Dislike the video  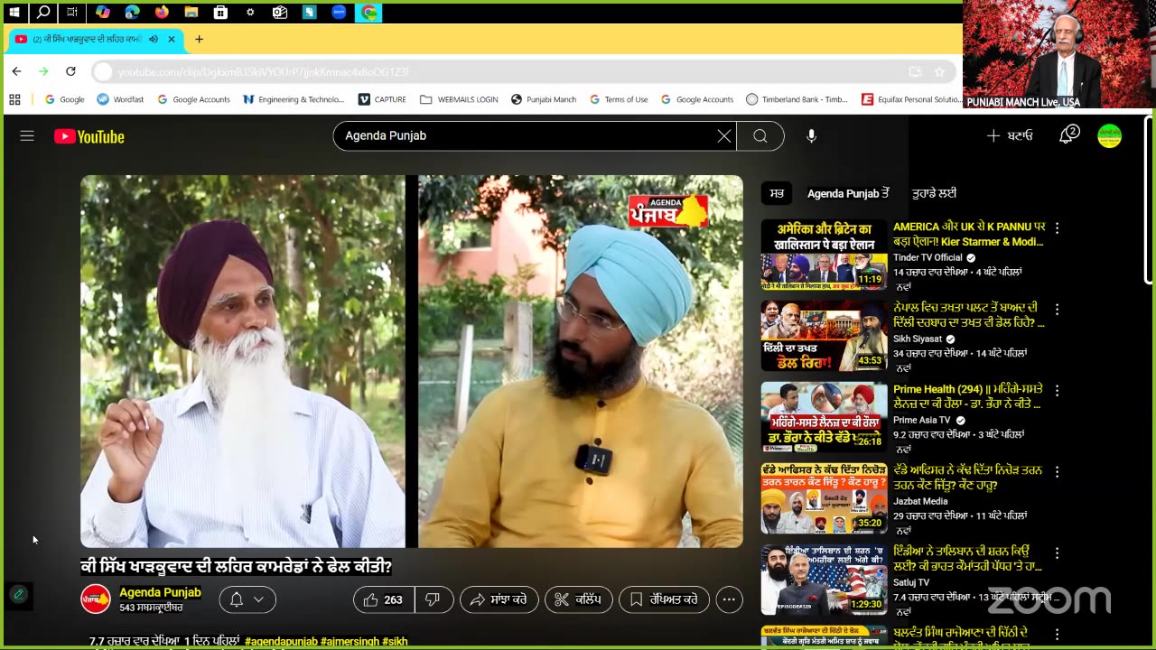click(x=433, y=599)
